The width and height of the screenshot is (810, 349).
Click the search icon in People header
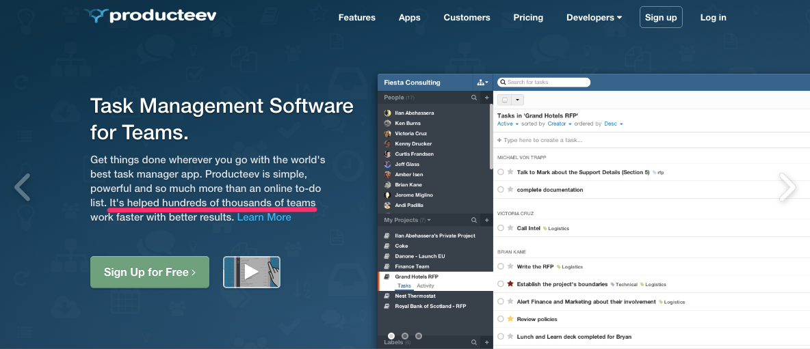click(x=473, y=98)
